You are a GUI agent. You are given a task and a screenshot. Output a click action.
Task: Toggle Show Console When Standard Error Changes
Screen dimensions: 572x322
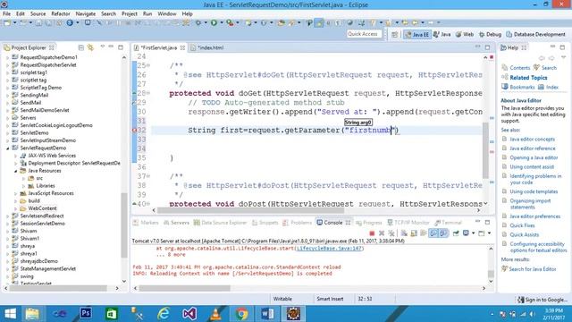(444, 233)
